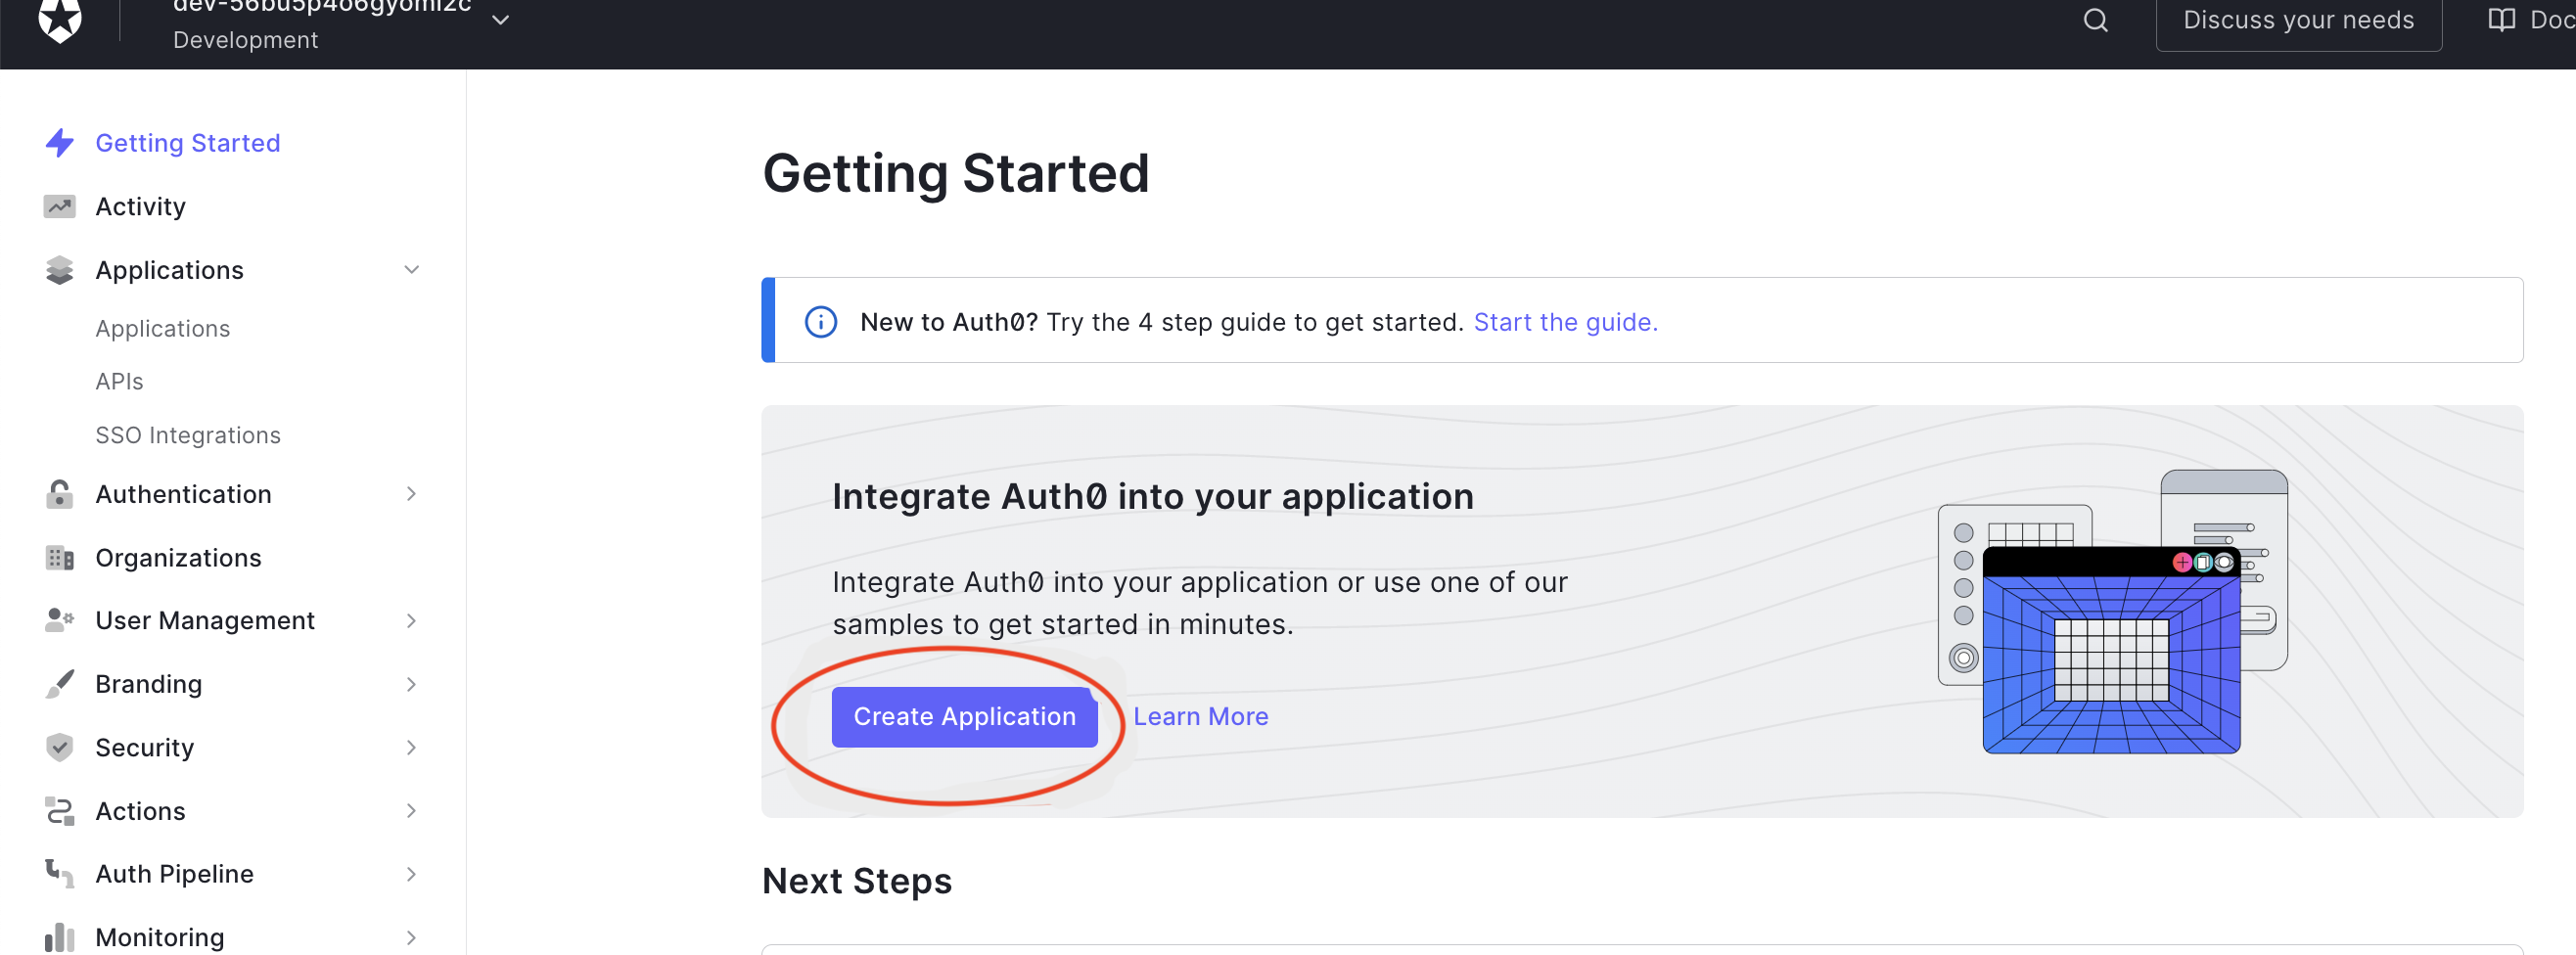Open Organizations from sidebar

[x=179, y=558]
